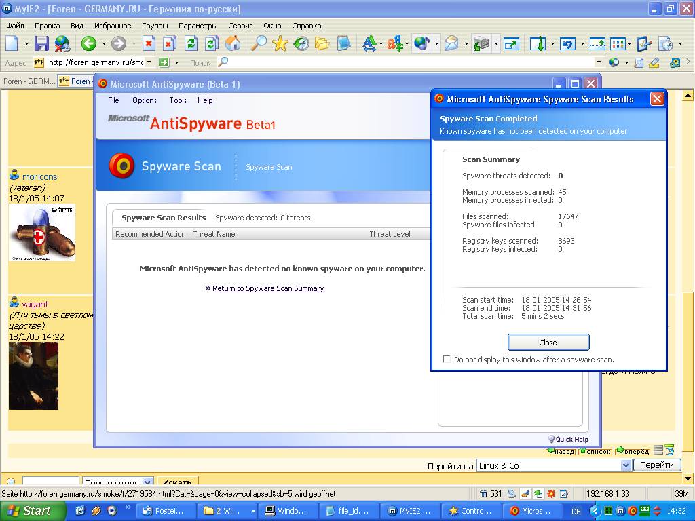695x521 pixels.
Task: Click inside the Поиск search input field
Action: (x=411, y=62)
